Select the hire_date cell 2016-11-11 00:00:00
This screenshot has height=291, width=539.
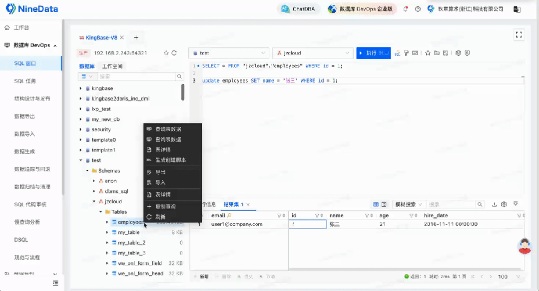[450, 224]
